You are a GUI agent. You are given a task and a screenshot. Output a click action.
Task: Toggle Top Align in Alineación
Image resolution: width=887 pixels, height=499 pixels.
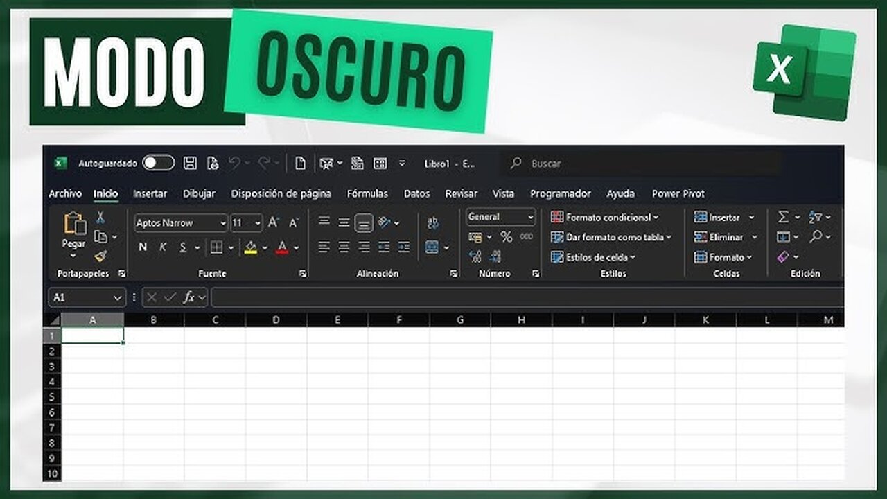click(x=324, y=222)
